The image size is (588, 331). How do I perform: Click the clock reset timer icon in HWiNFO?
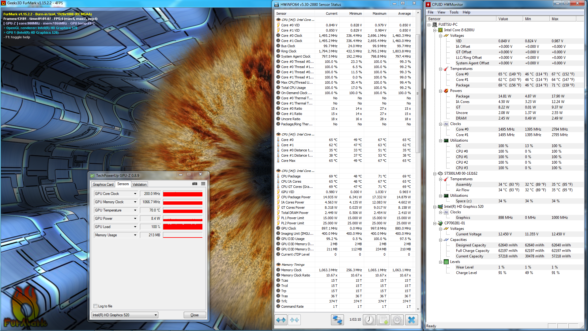(369, 320)
